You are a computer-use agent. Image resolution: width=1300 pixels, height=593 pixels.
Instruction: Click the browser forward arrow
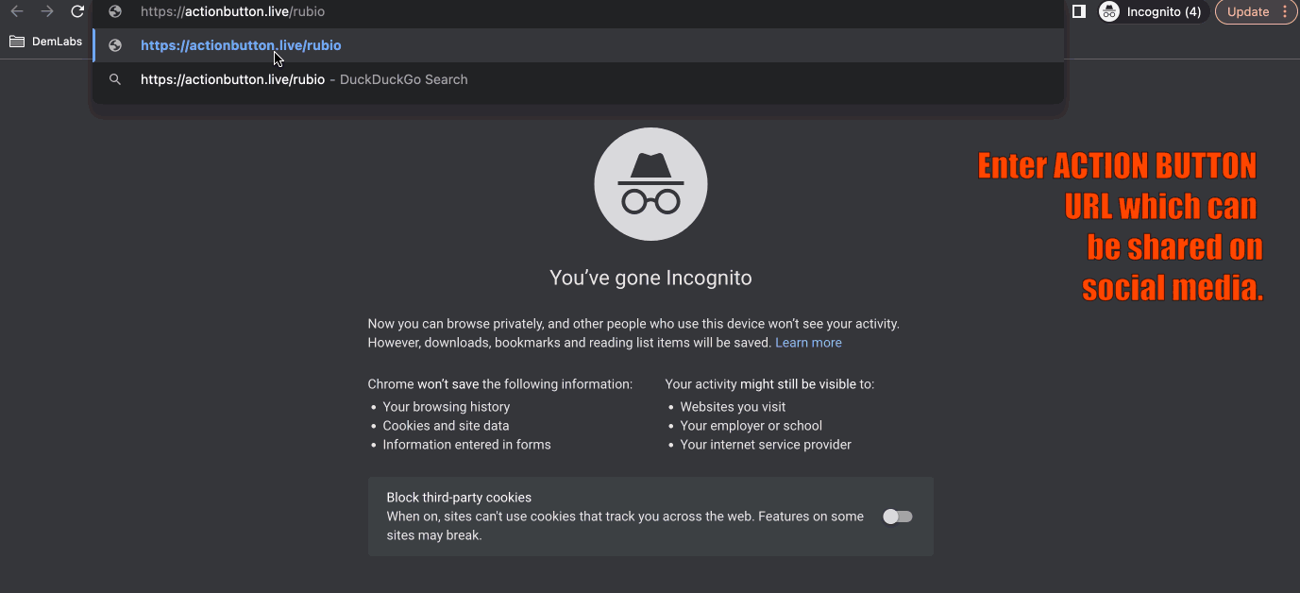(x=47, y=11)
